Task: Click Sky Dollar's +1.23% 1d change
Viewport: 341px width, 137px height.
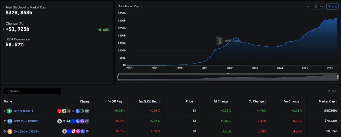Action: pyautogui.click(x=226, y=131)
